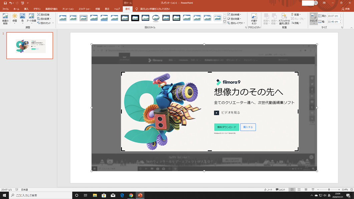Apply the thick black frame picture style
This screenshot has height=199, width=354.
[135, 18]
